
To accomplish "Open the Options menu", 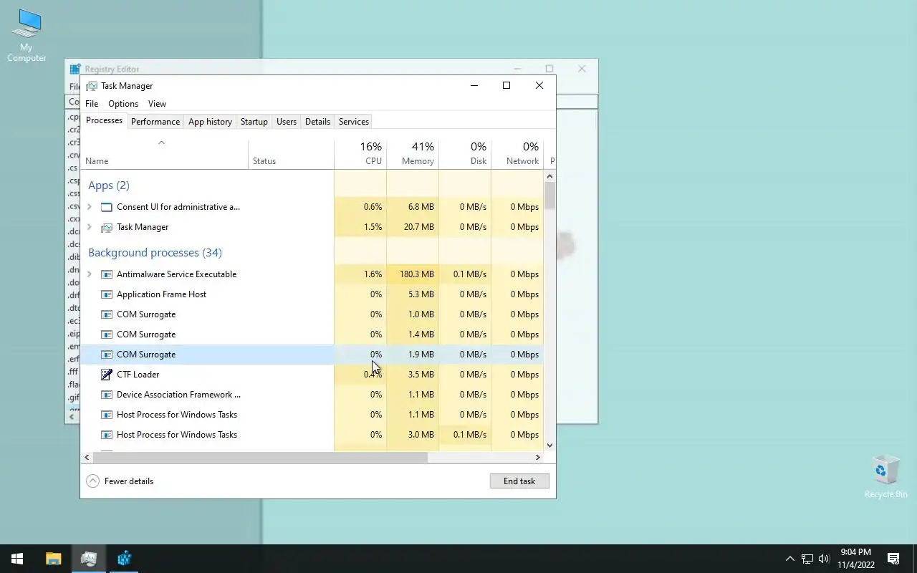I will [123, 104].
